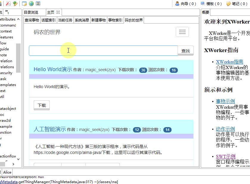Select the 系统消息 tab
Screen dimensions: 250x184
[82, 20]
